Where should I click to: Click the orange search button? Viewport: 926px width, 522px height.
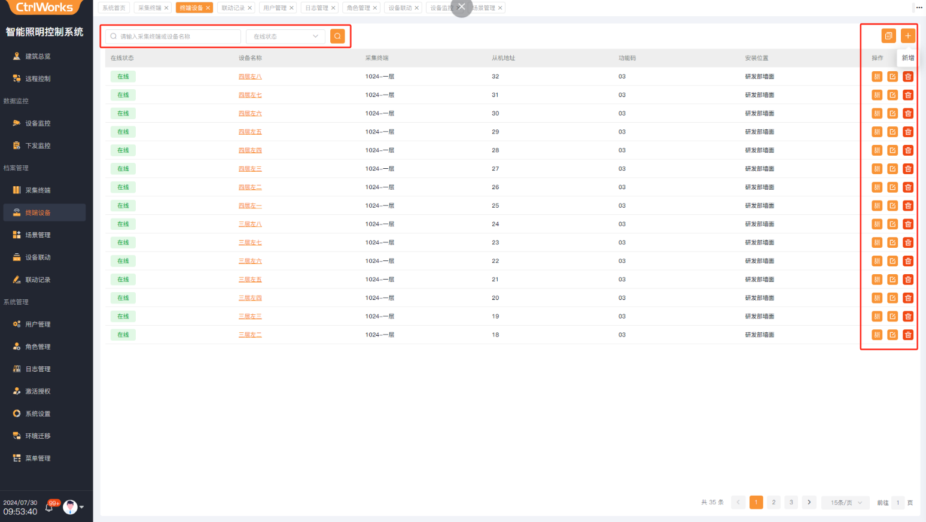pos(337,37)
